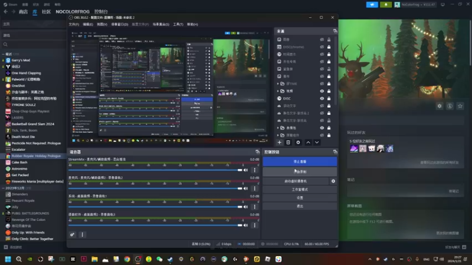Viewport: 472px width, 265px height.
Task: Open three-dot options for the third mixer track
Action: (255, 207)
